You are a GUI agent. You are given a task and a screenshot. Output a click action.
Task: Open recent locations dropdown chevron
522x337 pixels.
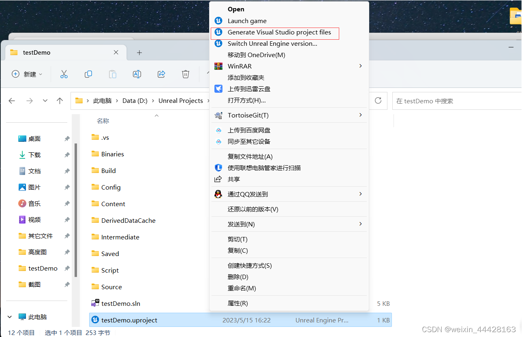tap(45, 101)
